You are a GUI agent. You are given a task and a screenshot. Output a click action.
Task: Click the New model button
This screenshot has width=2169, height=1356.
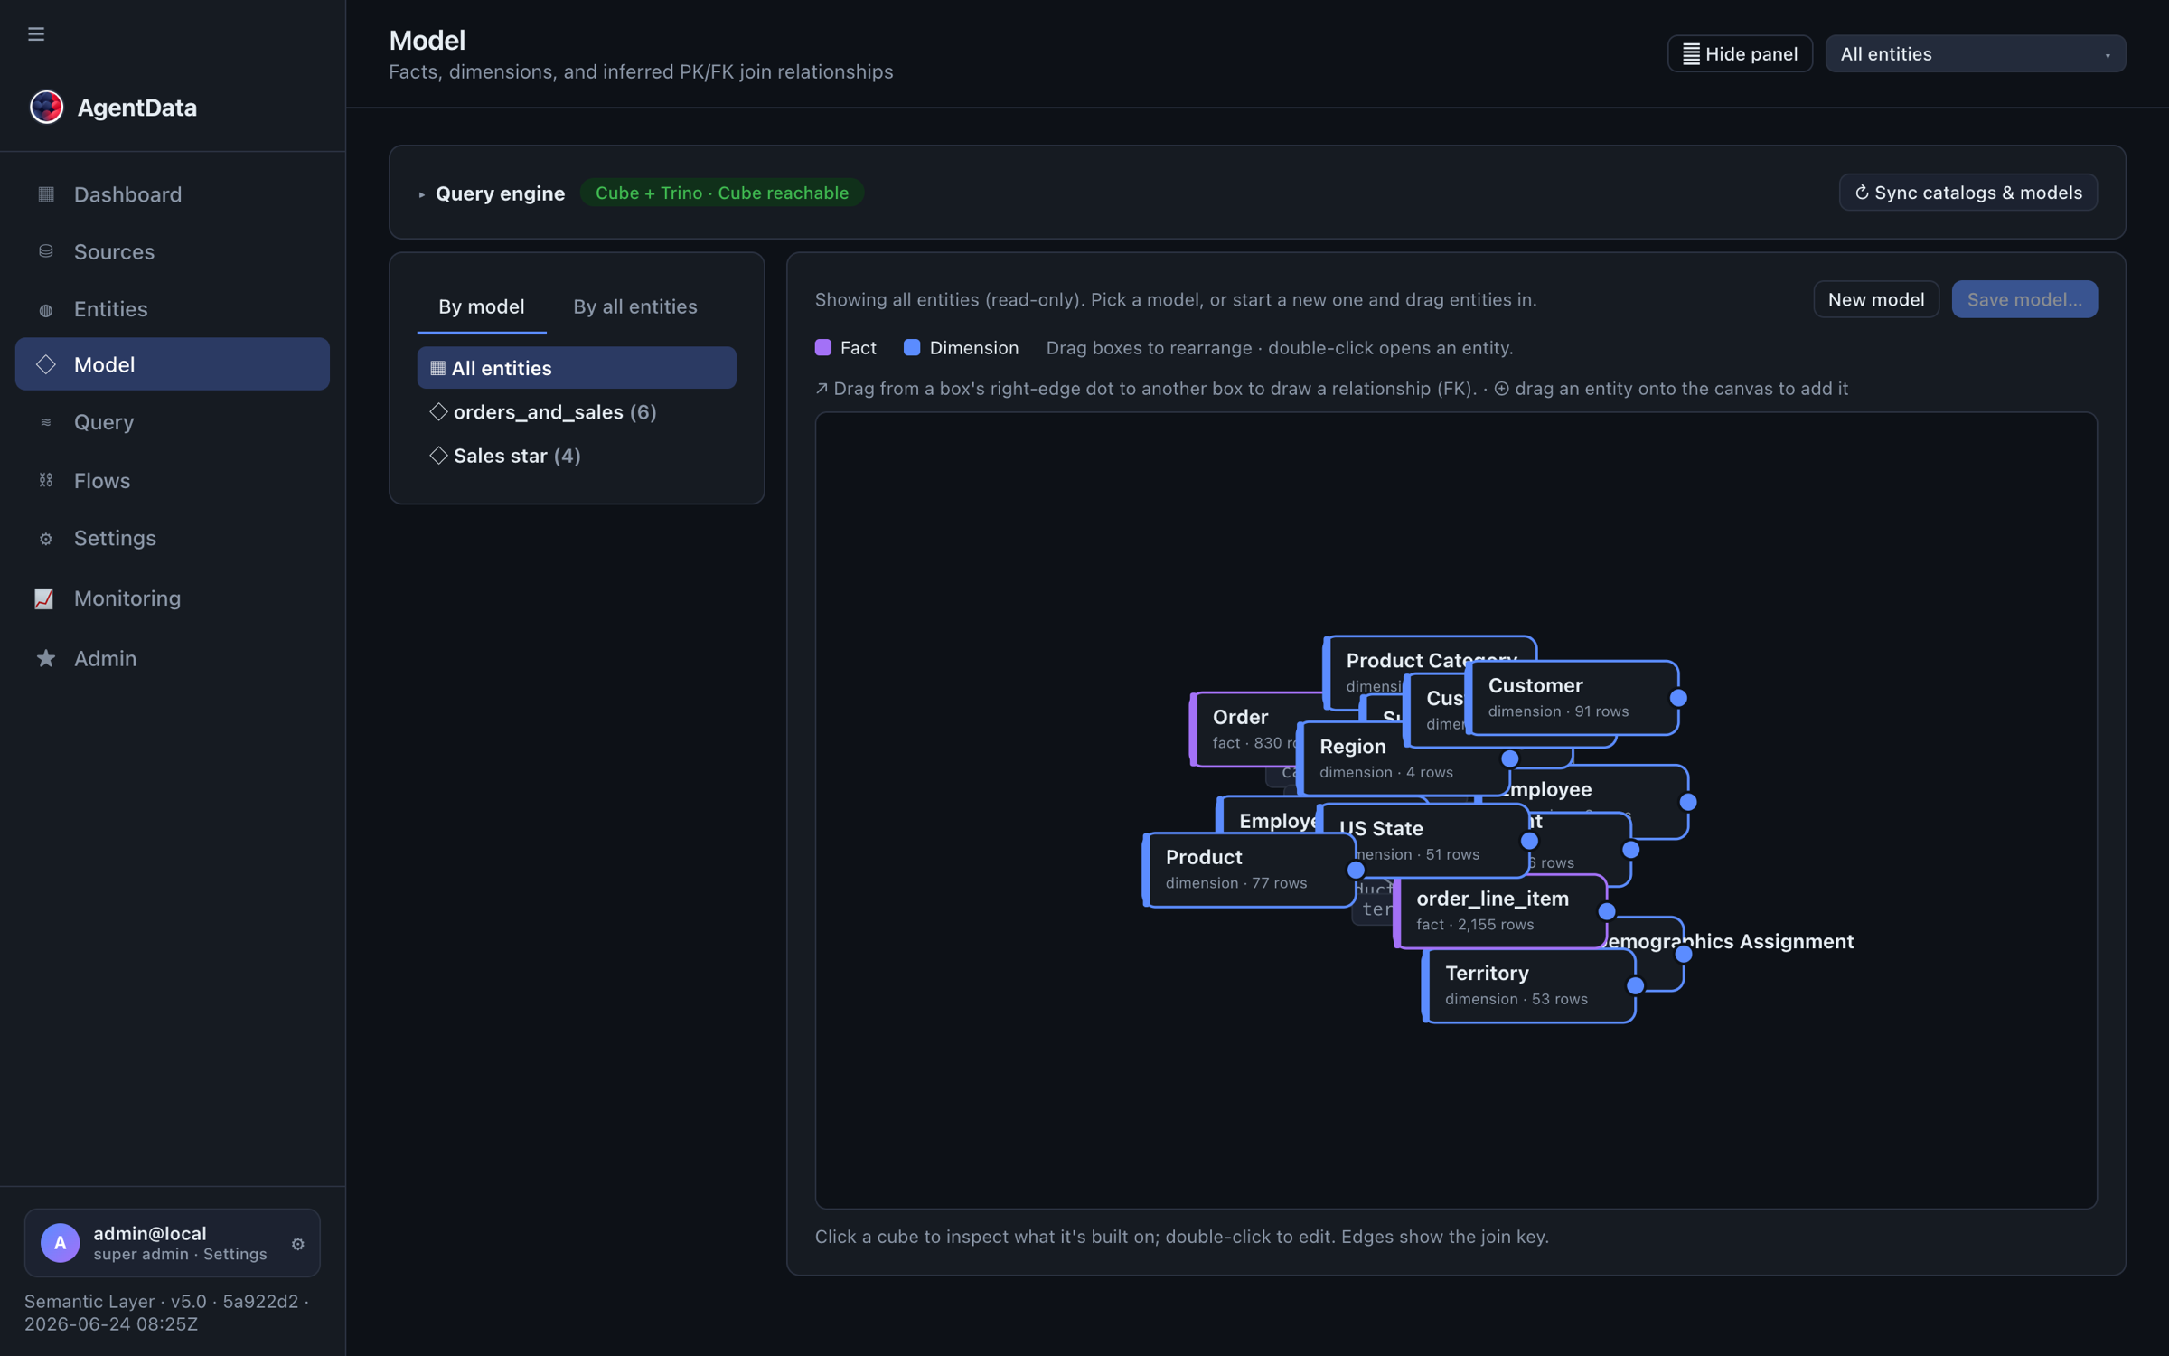click(1875, 299)
